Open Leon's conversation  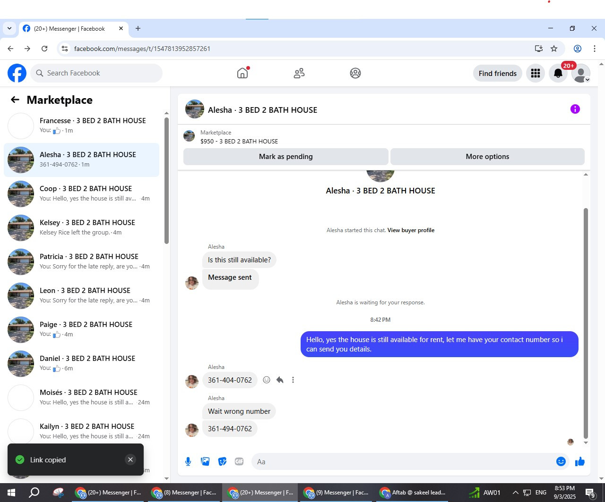click(81, 295)
